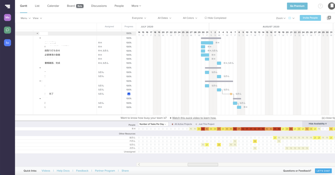This screenshot has width=335, height=175.
Task: Open the Number of Tasks Per Day dropdown
Action: pyautogui.click(x=153, y=124)
